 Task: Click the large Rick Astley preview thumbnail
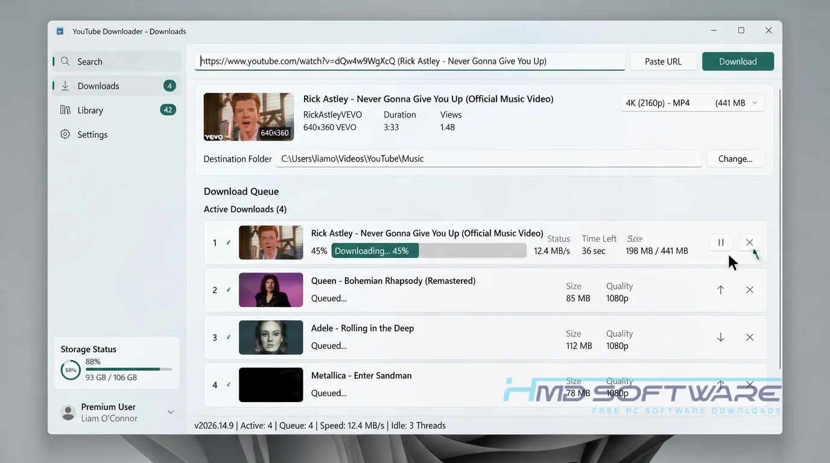tap(249, 117)
